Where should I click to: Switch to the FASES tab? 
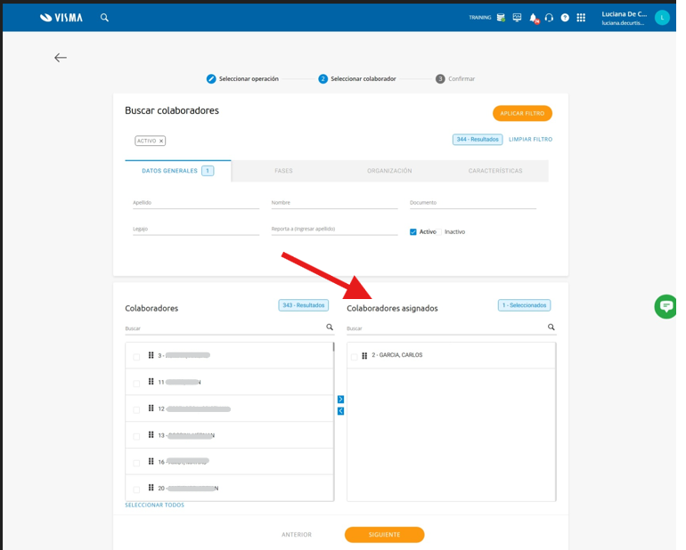coord(283,171)
